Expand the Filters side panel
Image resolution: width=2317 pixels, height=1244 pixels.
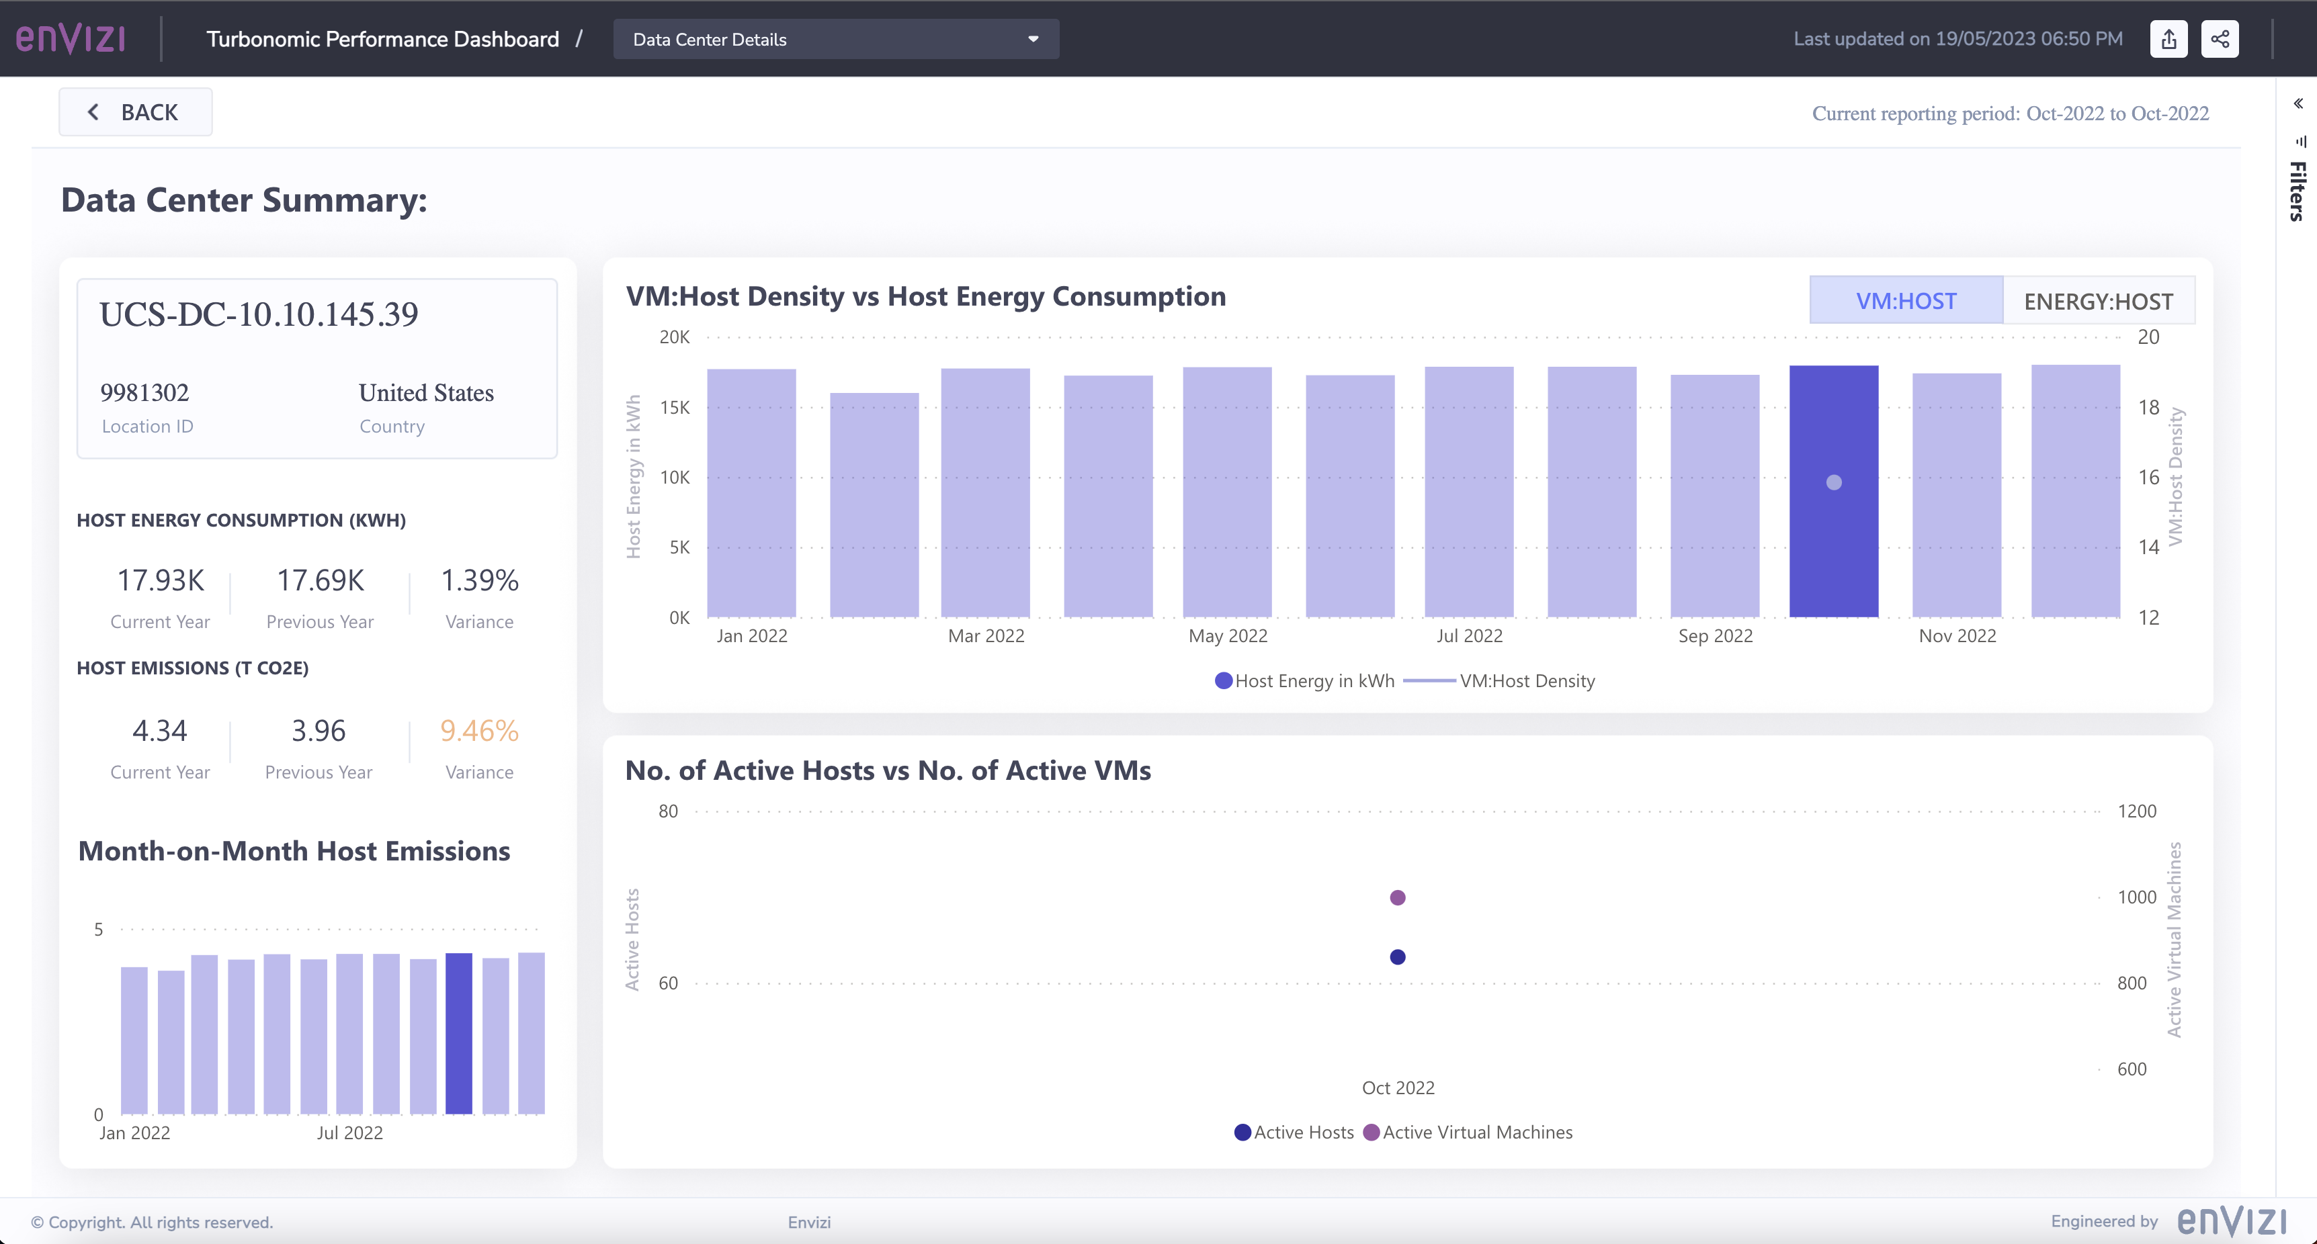[x=2298, y=191]
